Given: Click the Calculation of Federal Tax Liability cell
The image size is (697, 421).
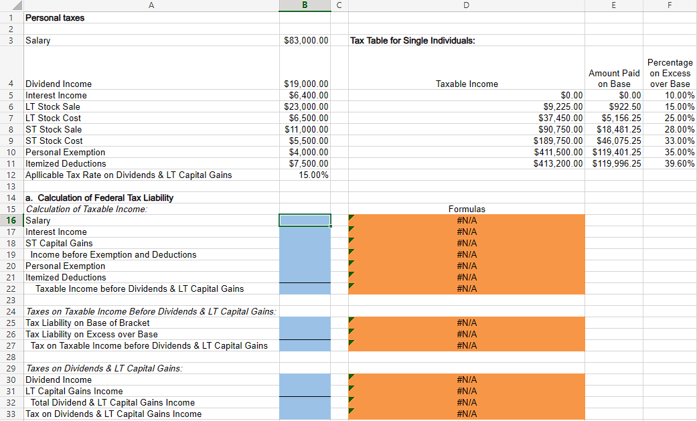Looking at the screenshot, I should click(100, 197).
